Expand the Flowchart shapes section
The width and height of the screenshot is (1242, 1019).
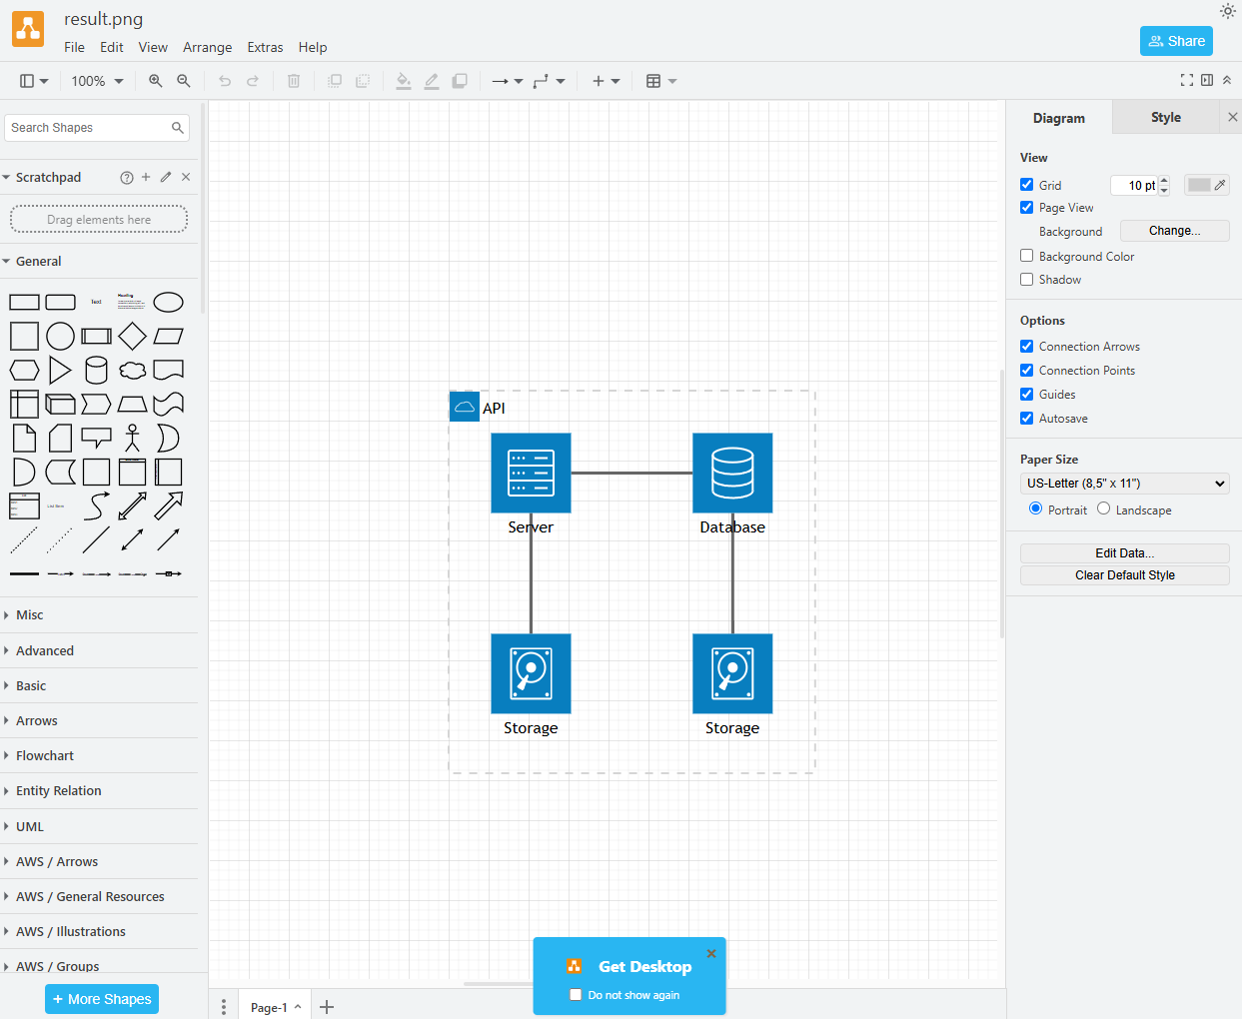pos(99,756)
